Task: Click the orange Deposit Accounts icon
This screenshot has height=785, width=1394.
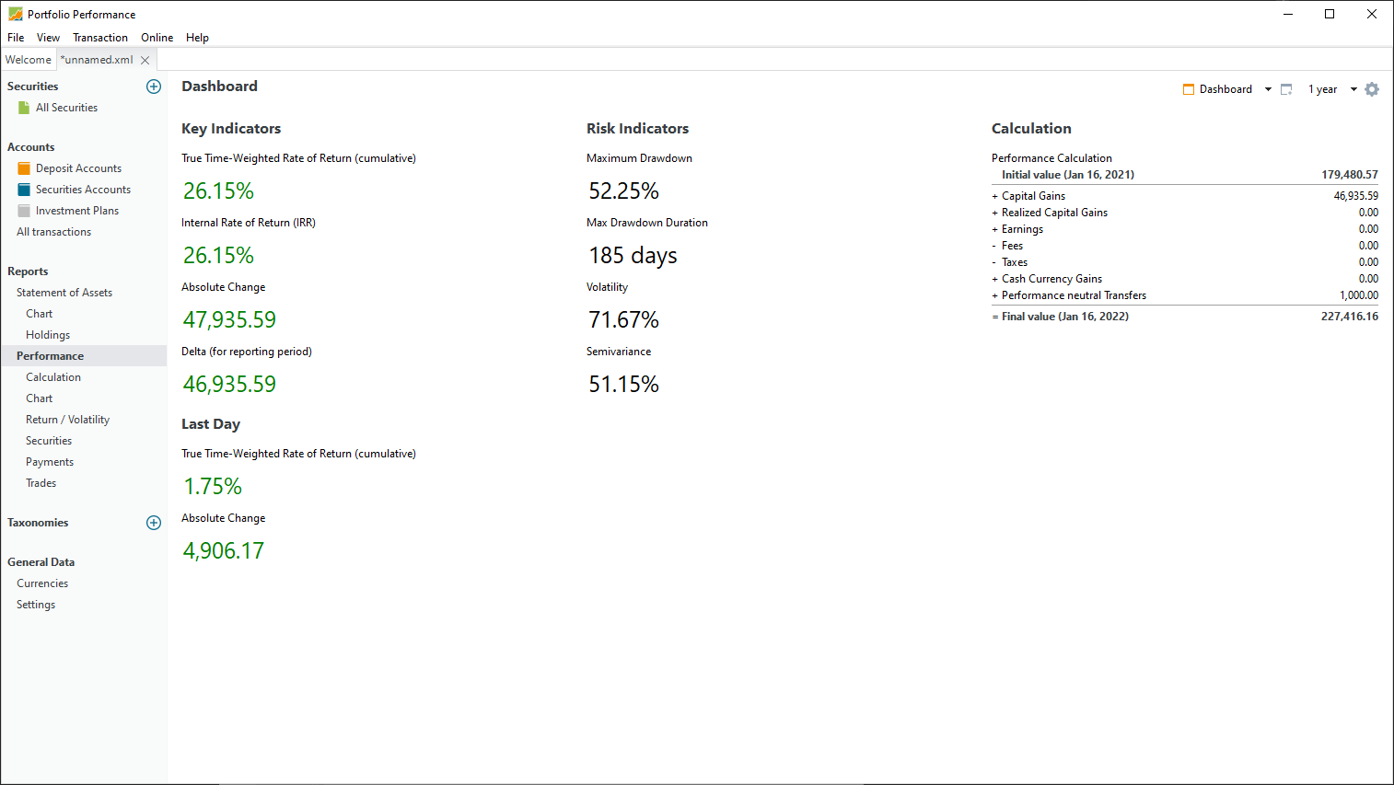Action: coord(24,168)
